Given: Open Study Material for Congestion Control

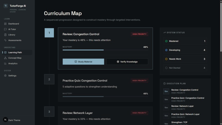Looking at the screenshot, I should 83,62.
